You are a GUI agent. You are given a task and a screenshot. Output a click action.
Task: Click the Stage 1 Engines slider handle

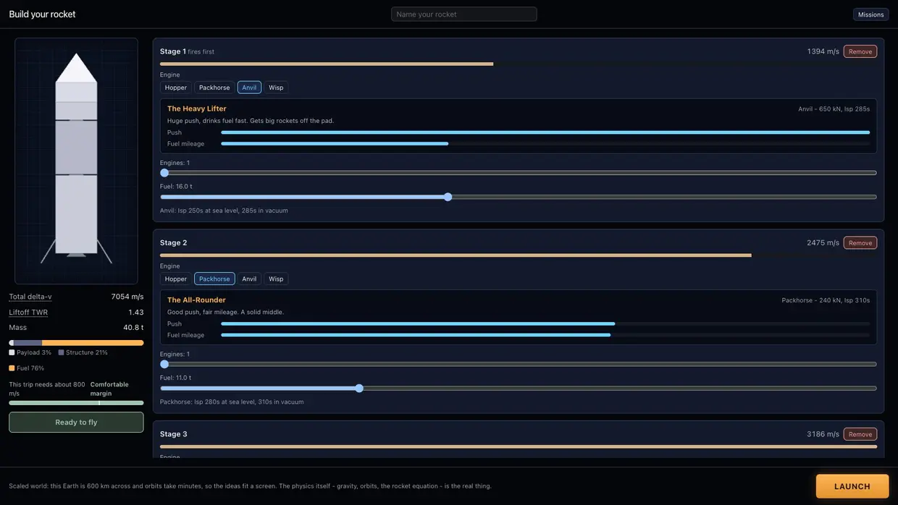coord(164,173)
